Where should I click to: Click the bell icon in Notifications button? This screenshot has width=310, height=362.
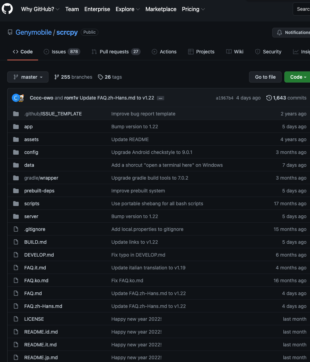(x=279, y=33)
